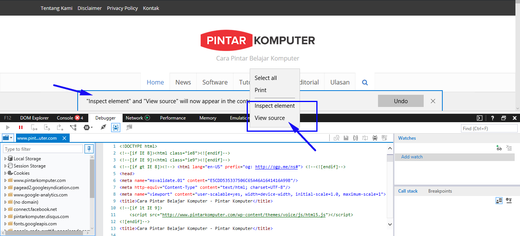Click the Continue (play) debugger button
Screen dimensions: 520x236
8,128
